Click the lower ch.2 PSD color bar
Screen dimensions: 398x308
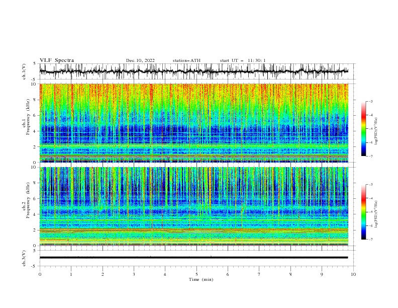pos(364,212)
